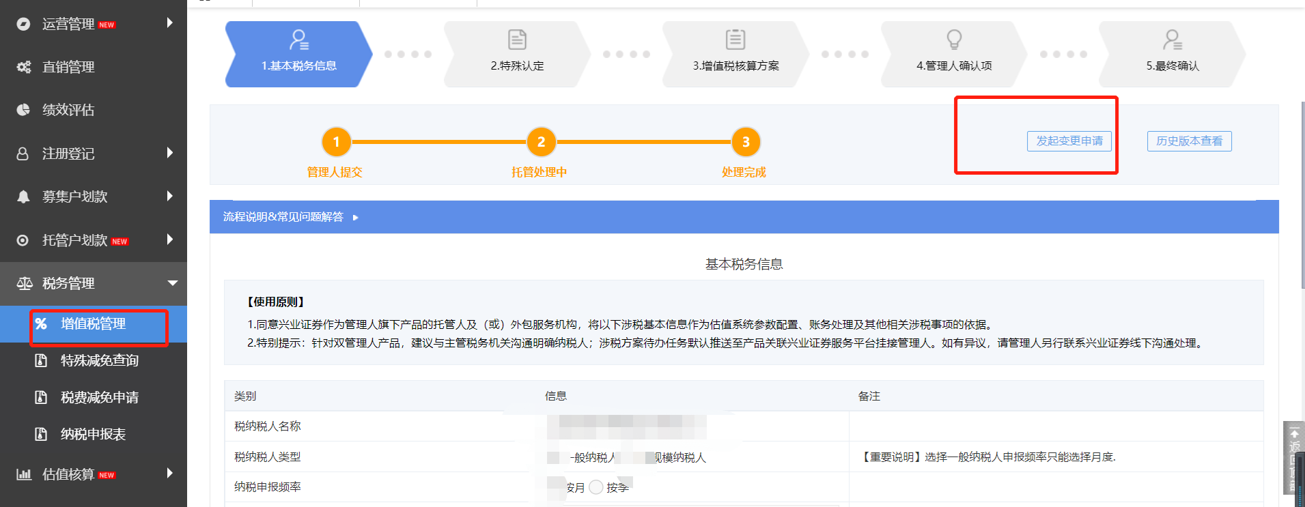Click the orange circle numbered 1
Screen dimensions: 1305x507
336,142
